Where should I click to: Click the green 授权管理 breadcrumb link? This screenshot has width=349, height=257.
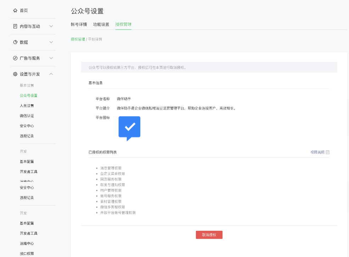click(78, 39)
